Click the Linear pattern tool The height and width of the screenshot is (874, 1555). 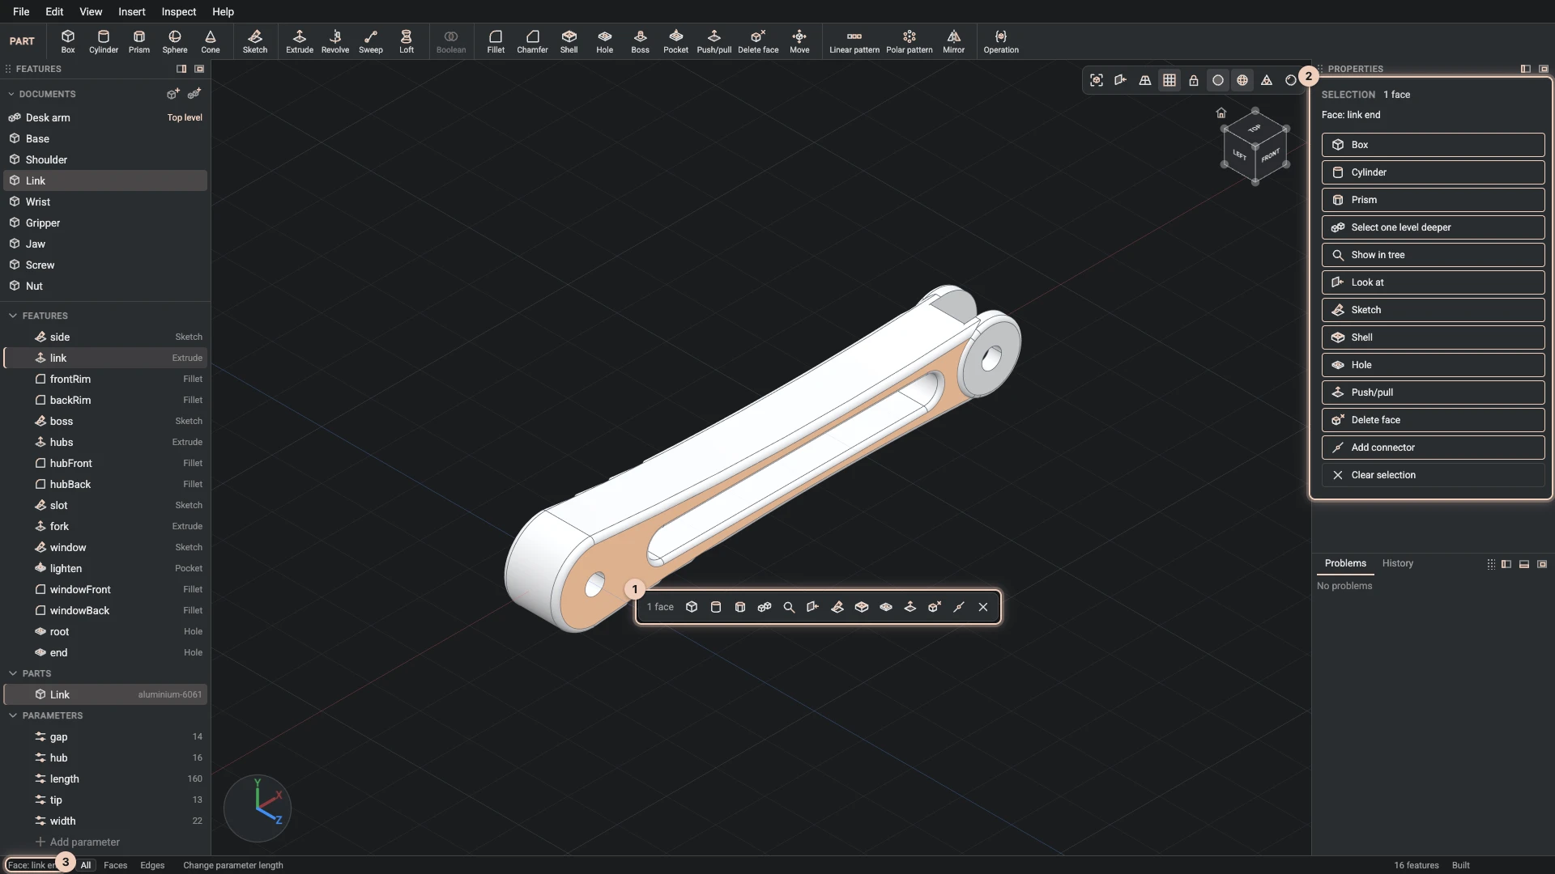854,41
